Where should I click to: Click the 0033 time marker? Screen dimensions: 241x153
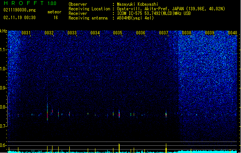tap(72, 33)
